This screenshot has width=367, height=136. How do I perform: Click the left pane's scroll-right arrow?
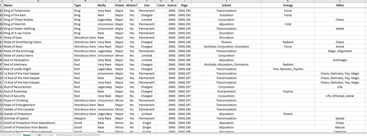click(x=71, y=135)
